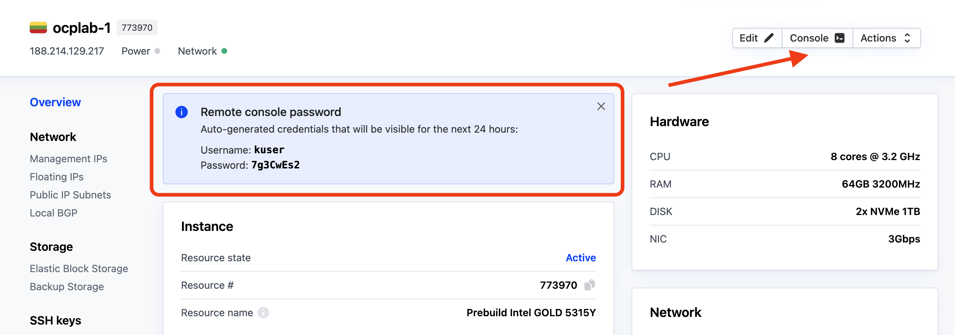Screen dimensions: 955x335
Task: Expand the Actions dropdown menu
Action: point(886,38)
